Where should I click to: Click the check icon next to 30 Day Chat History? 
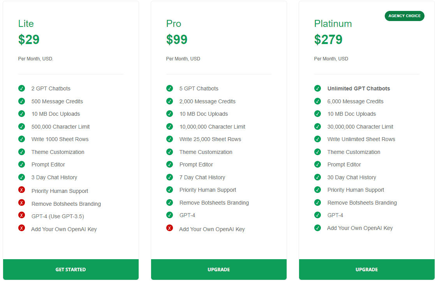click(318, 177)
